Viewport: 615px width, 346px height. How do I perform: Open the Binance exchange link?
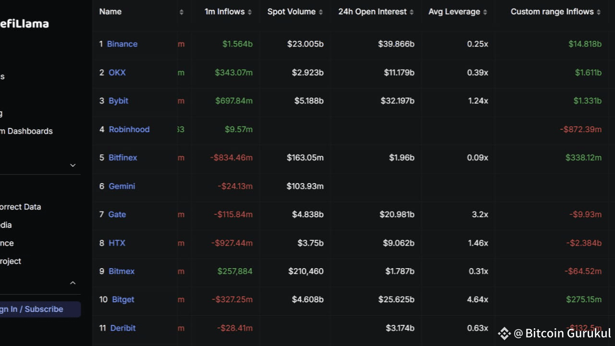(122, 44)
